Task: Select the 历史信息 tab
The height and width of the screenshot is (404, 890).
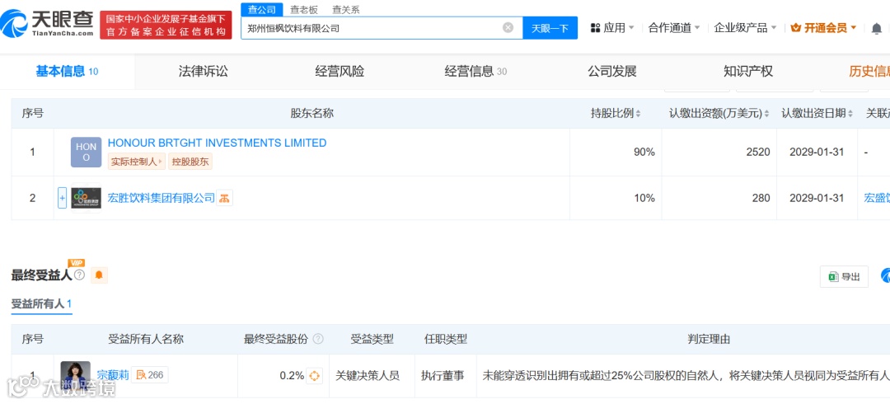Action: [869, 72]
